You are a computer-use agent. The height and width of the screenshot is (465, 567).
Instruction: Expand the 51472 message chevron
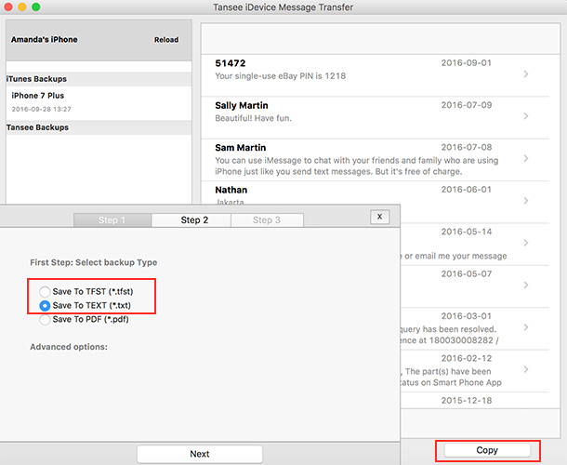click(526, 73)
